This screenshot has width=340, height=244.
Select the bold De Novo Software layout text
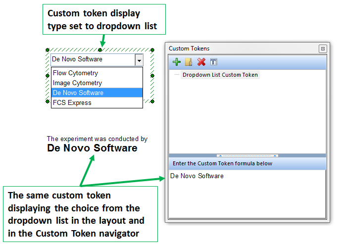[92, 148]
